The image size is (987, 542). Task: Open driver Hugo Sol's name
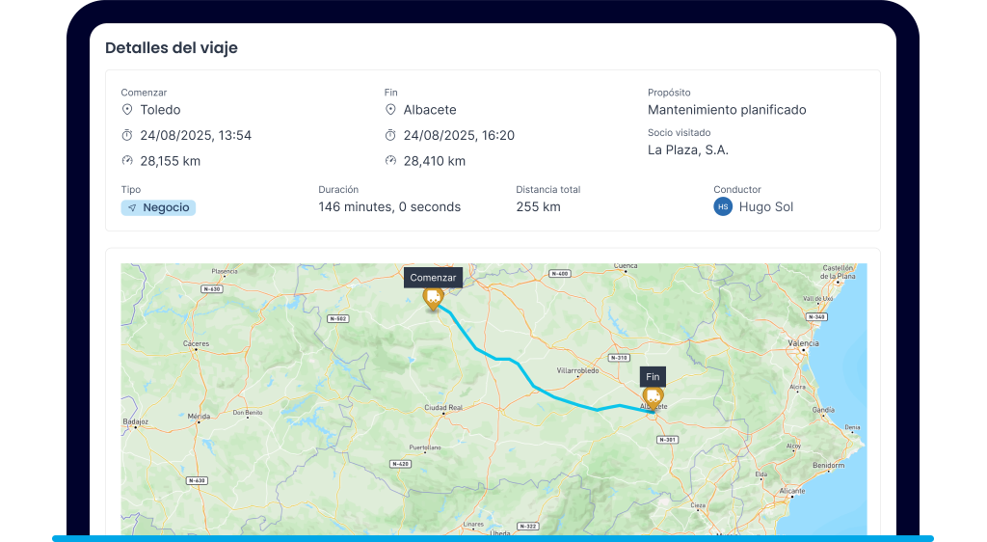(765, 206)
